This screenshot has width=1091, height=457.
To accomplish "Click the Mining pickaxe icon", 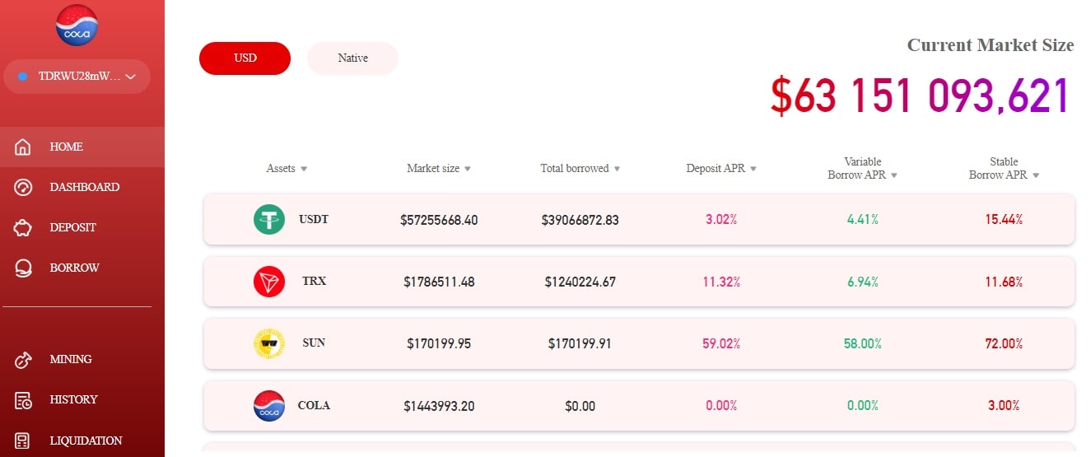I will (23, 360).
